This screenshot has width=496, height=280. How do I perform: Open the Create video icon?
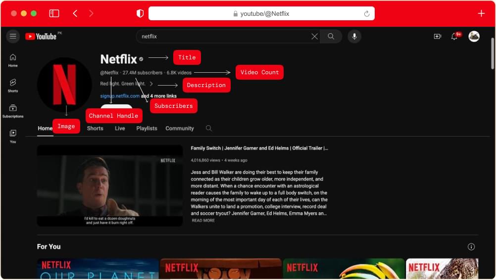coord(438,36)
